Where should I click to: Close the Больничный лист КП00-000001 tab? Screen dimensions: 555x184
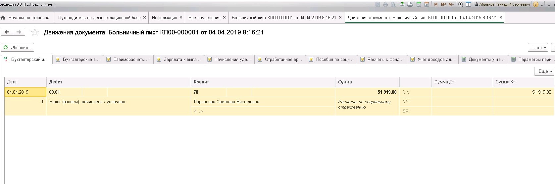tap(340, 18)
